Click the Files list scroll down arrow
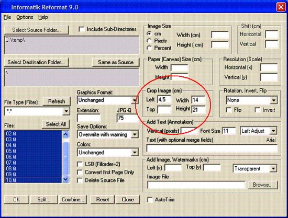This screenshot has height=218, width=288. [65, 179]
